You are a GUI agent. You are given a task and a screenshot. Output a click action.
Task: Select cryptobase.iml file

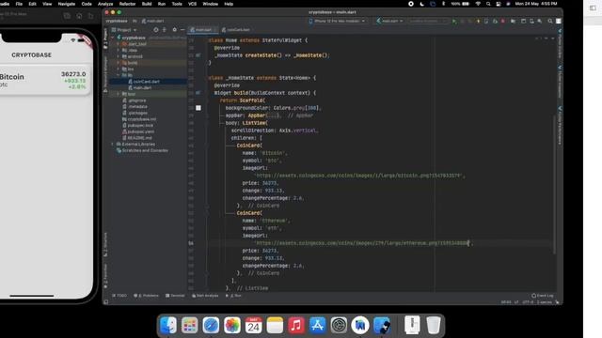pyautogui.click(x=139, y=119)
